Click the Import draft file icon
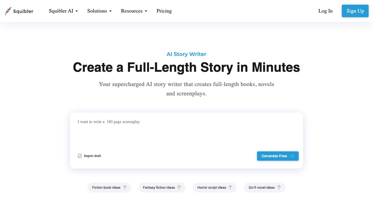The height and width of the screenshot is (210, 373). (x=80, y=156)
